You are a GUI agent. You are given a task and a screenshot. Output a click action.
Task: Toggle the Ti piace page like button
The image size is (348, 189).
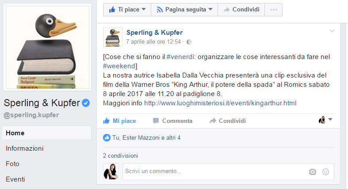coord(127,10)
